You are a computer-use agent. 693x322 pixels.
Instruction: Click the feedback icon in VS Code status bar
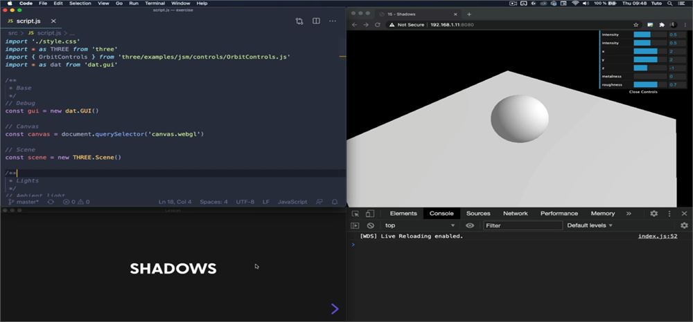pos(319,202)
